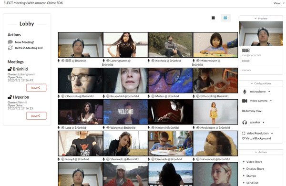Toggle the target icon for Mecklinger tile

pyautogui.click(x=198, y=128)
